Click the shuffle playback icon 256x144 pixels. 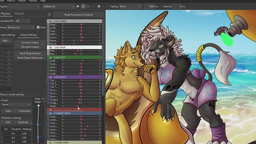pyautogui.click(x=93, y=6)
